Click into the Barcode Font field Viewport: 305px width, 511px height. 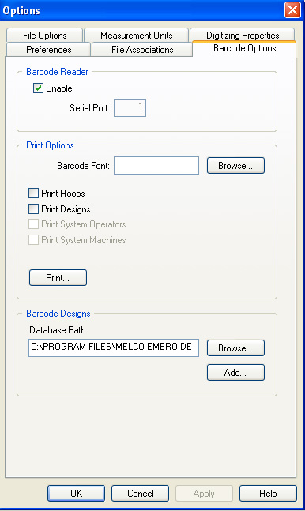(x=156, y=166)
